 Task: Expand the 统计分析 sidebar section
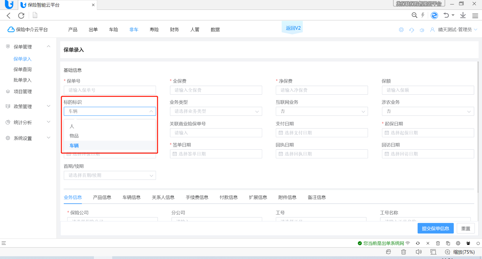pos(49,122)
